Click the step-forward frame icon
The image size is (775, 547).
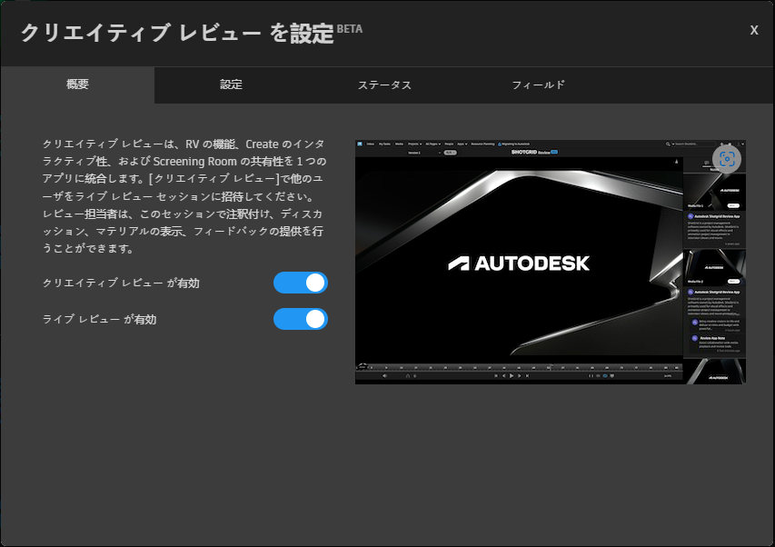[x=520, y=374]
